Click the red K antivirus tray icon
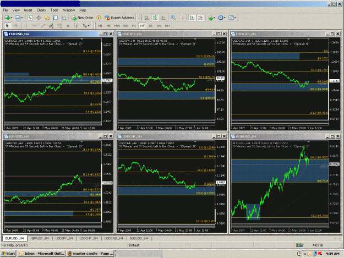 click(x=320, y=254)
